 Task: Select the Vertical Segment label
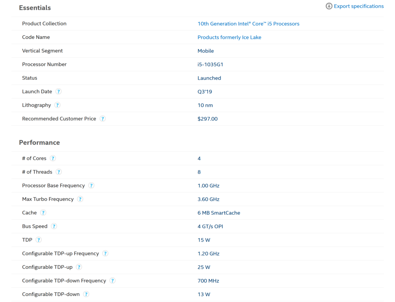point(42,51)
